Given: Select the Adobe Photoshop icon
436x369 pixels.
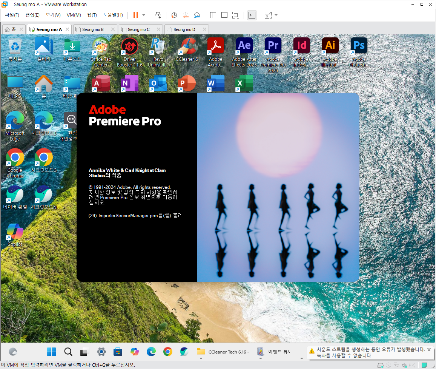Looking at the screenshot, I should click(359, 53).
